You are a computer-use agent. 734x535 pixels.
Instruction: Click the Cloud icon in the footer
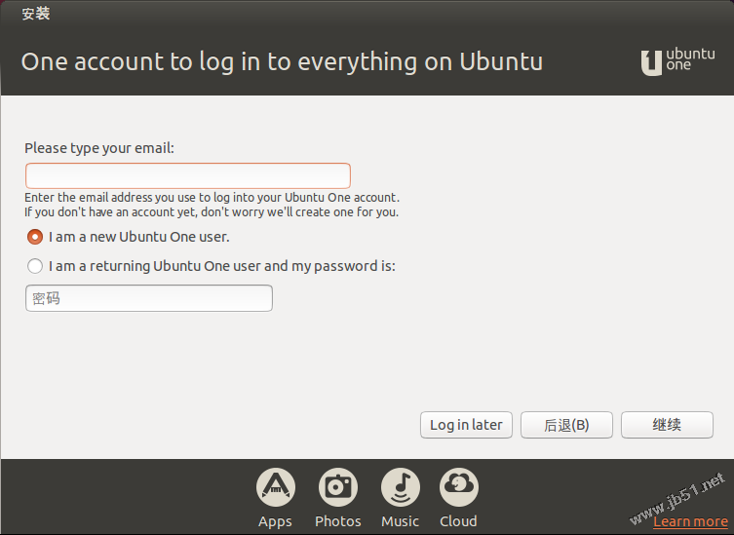pos(458,485)
